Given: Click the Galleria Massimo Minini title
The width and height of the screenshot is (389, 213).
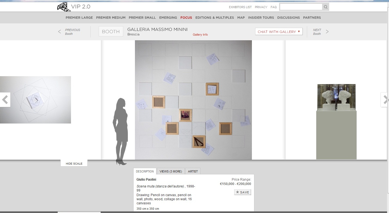Looking at the screenshot, I should 158,29.
